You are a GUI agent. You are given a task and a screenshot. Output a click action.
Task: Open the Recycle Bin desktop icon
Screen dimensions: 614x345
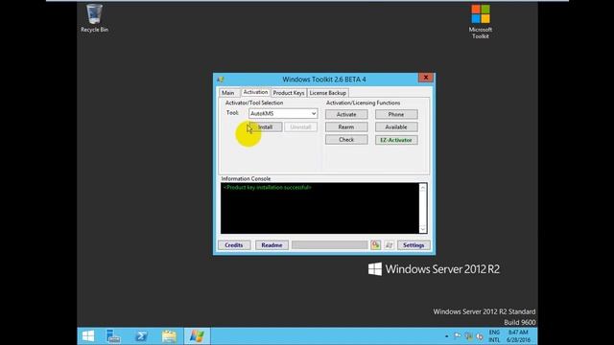pos(94,18)
